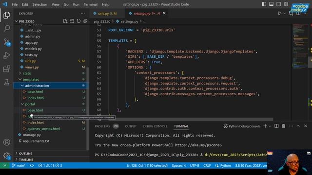
Task: Open the Testing flask view
Action: 6,82
